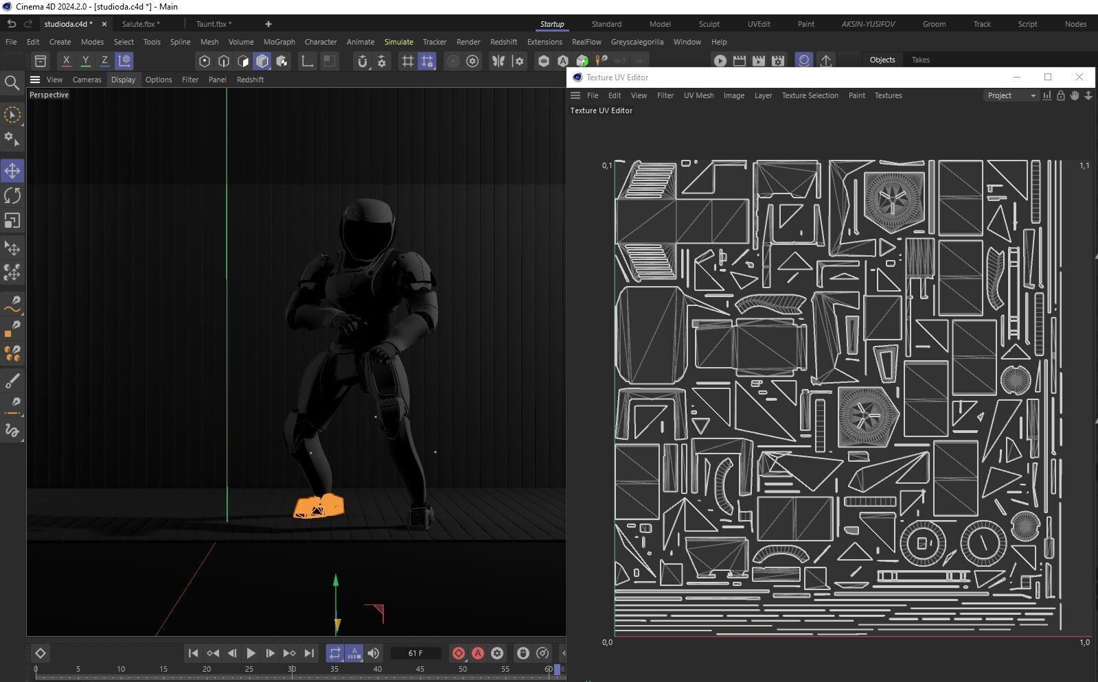This screenshot has width=1098, height=682.
Task: Click the Workplane grid icon
Action: click(x=407, y=61)
